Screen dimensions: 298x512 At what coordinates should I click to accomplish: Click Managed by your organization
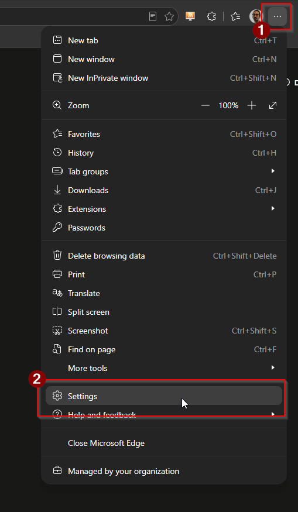tap(164, 471)
